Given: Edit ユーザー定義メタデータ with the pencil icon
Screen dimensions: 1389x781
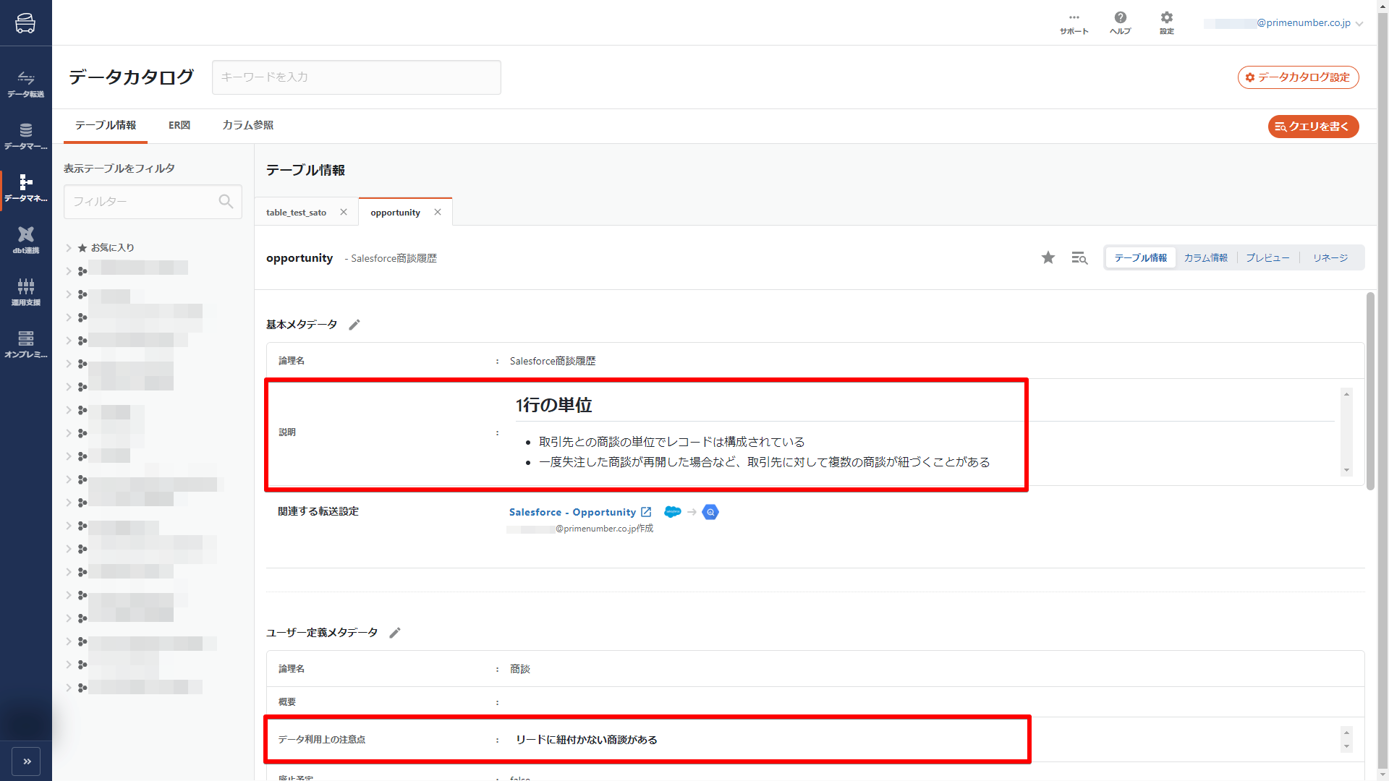Looking at the screenshot, I should 395,633.
